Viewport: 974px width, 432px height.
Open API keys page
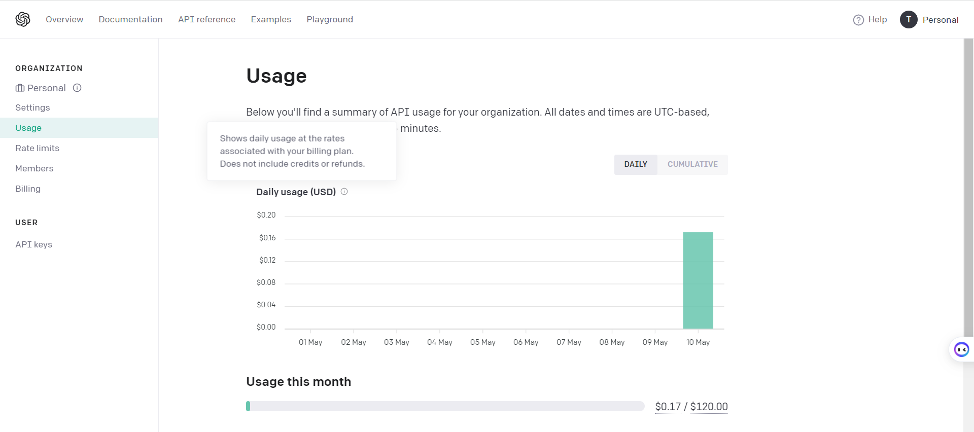[33, 244]
